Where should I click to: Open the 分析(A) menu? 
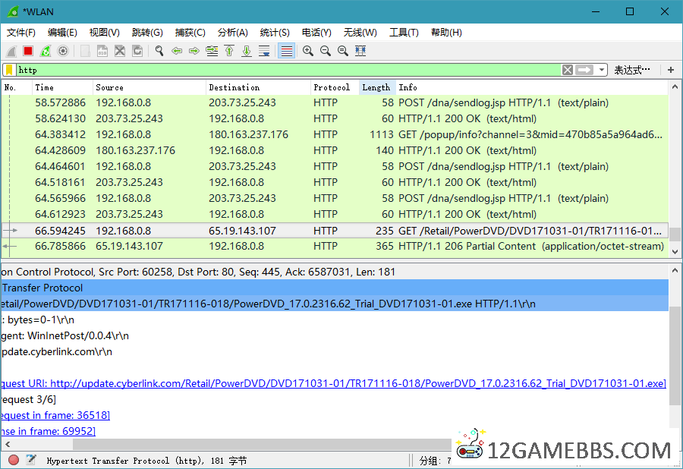pos(233,33)
